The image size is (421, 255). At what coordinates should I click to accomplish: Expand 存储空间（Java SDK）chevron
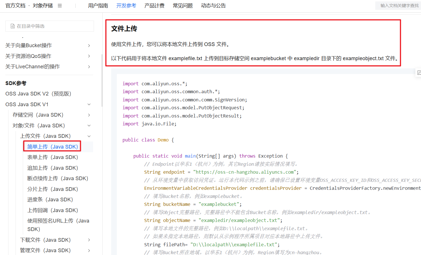click(89, 115)
